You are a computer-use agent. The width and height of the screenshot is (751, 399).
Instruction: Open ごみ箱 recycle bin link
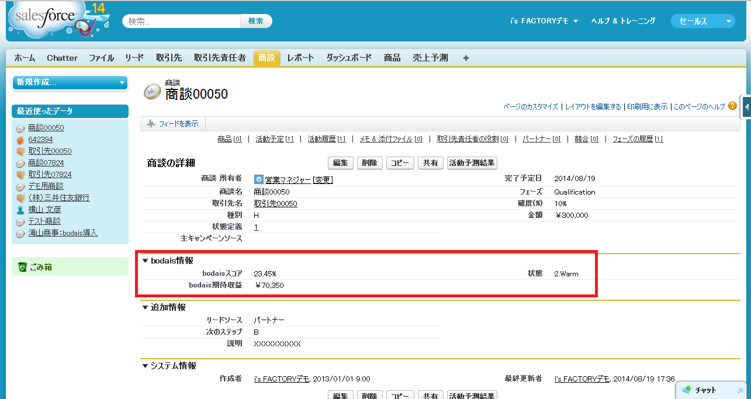pyautogui.click(x=41, y=267)
